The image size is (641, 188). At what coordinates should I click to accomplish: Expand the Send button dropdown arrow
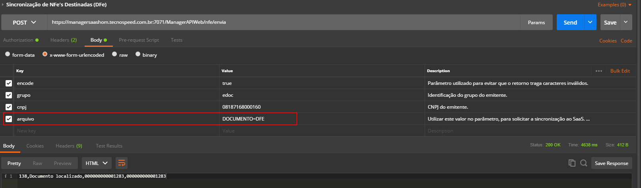point(590,23)
